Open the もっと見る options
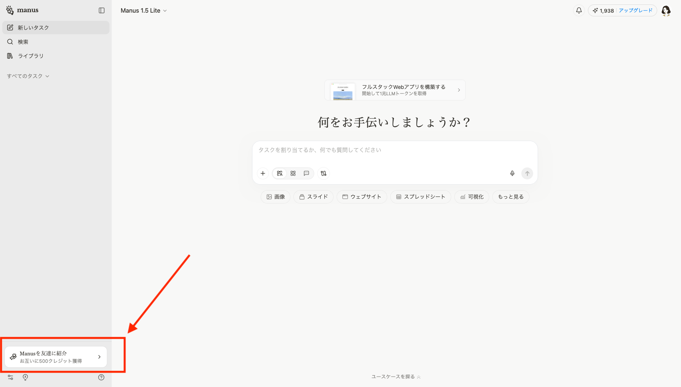This screenshot has height=387, width=681. (x=510, y=197)
